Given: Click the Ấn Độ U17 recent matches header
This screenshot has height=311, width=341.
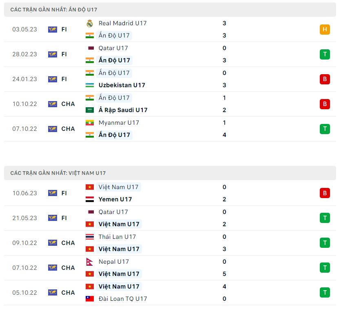Looking at the screenshot, I should (x=54, y=9).
